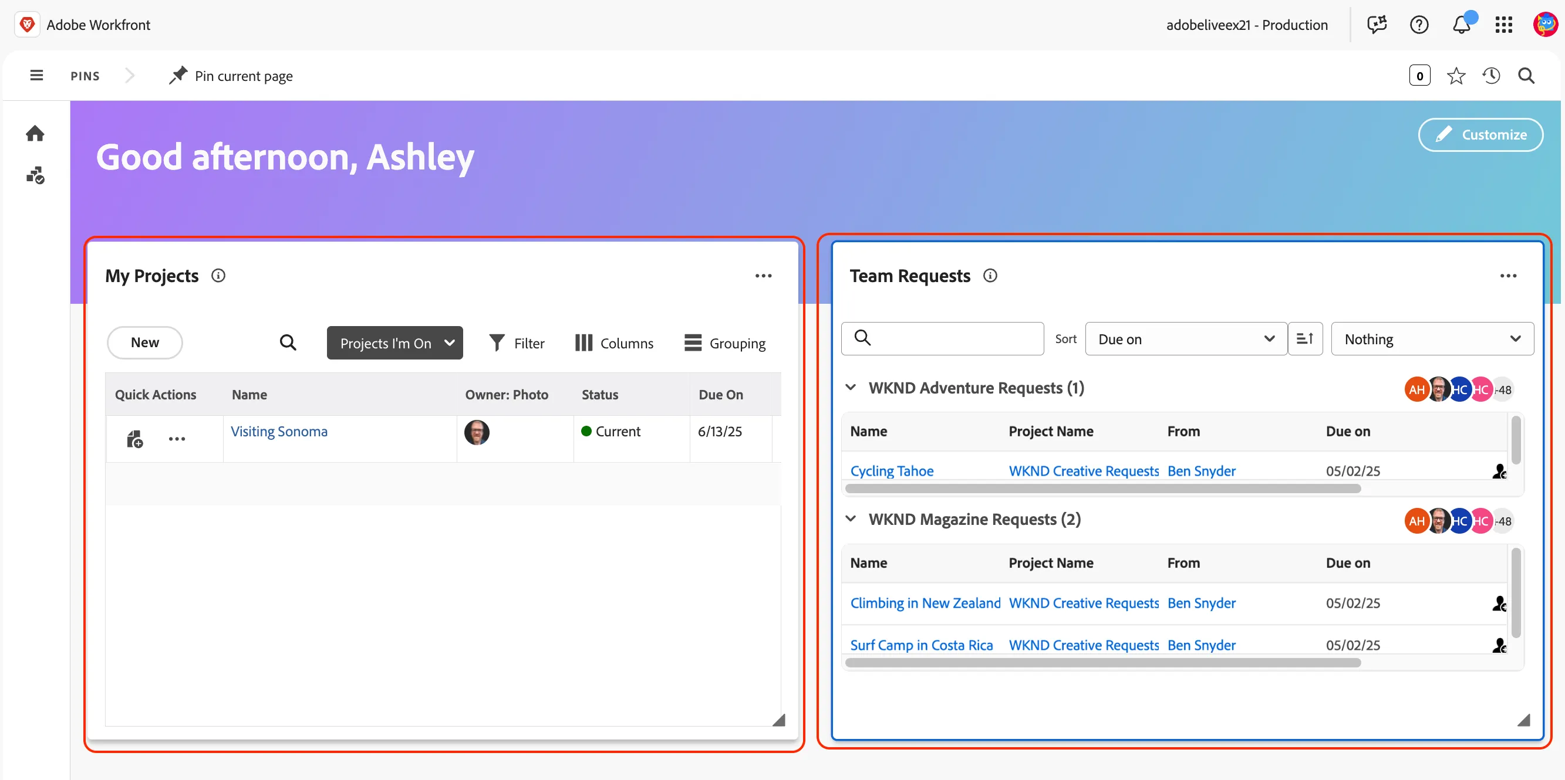Expand the PINS breadcrumb chevron
Image resolution: width=1565 pixels, height=780 pixels.
pyautogui.click(x=129, y=76)
